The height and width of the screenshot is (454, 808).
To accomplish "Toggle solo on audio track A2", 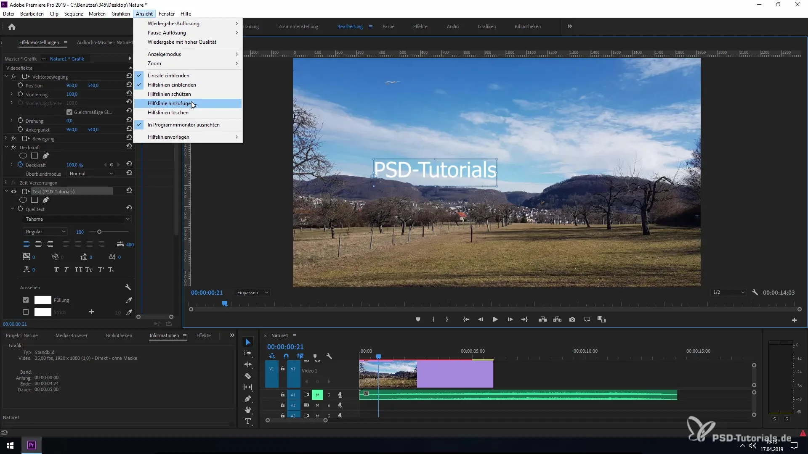I will [x=329, y=405].
